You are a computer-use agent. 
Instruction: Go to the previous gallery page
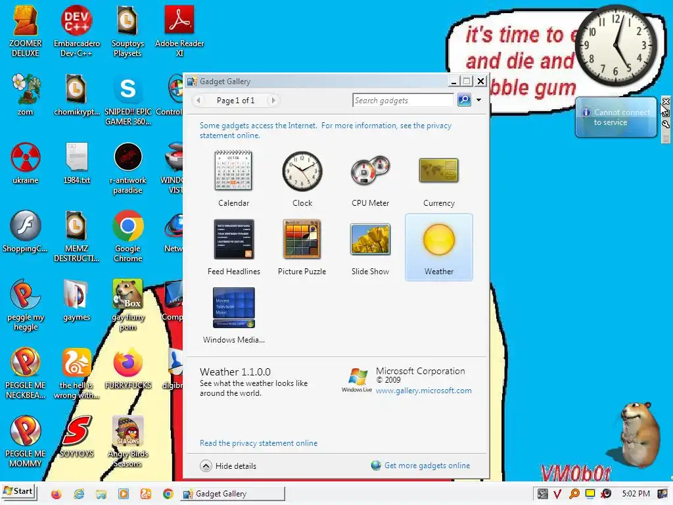(198, 100)
